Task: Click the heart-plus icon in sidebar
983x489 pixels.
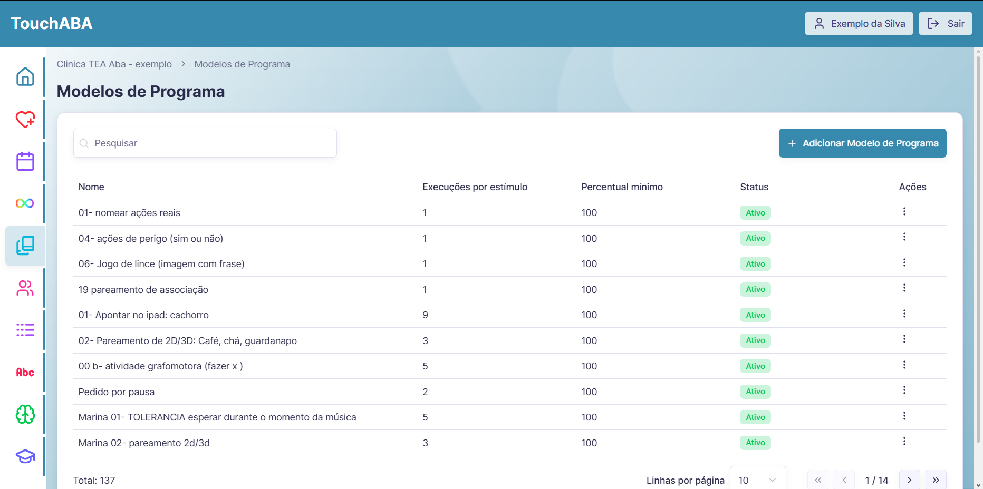Action: [x=25, y=119]
